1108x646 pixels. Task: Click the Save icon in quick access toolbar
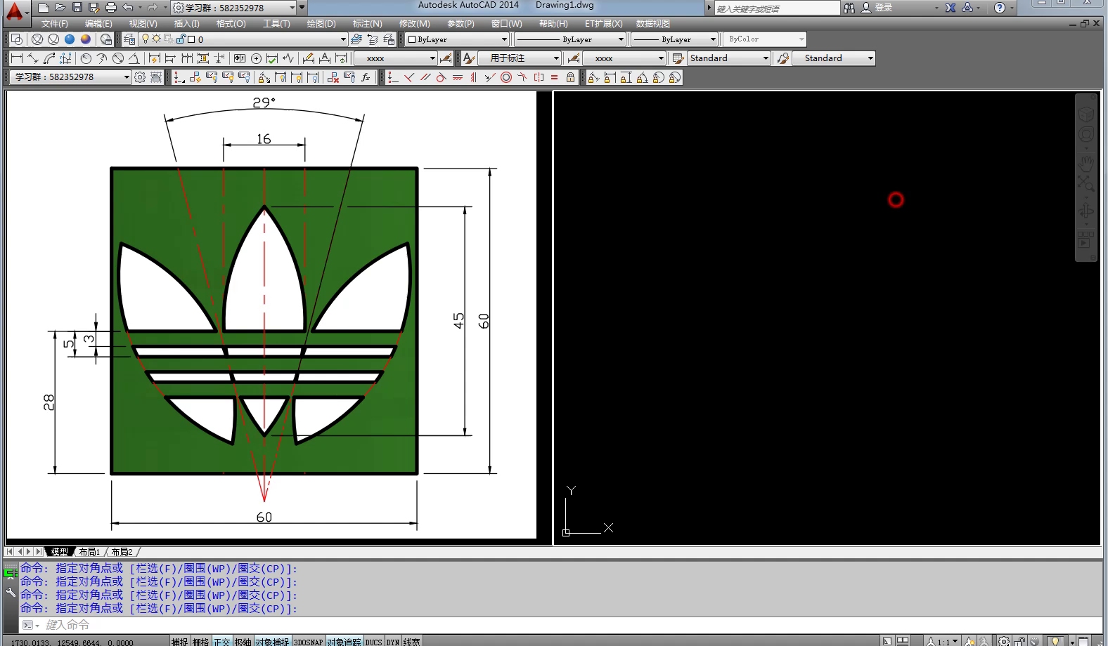pos(77,8)
